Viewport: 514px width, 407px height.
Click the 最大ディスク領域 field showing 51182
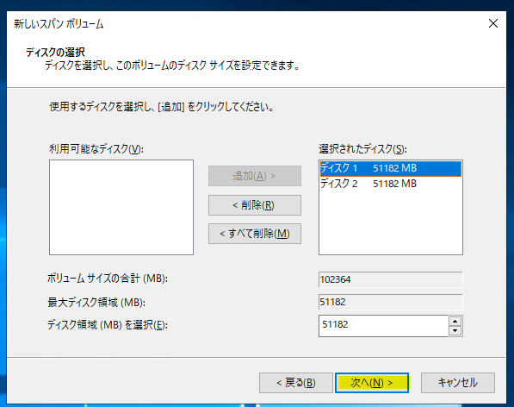click(390, 302)
